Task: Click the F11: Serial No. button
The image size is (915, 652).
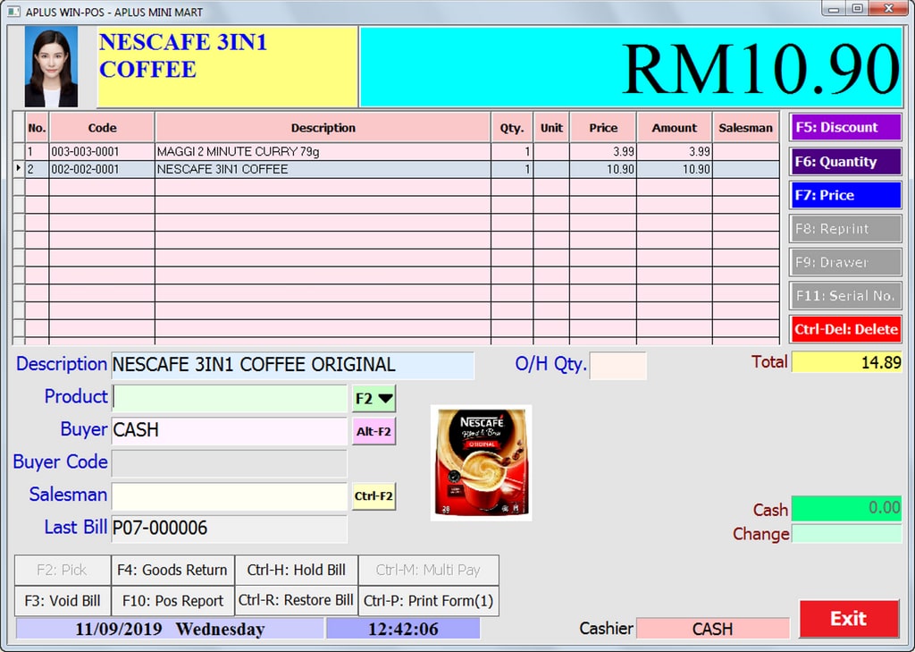Action: pos(845,296)
